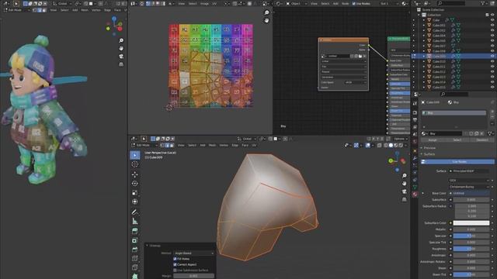Toggle visibility eye for Cube.009

tap(492, 56)
